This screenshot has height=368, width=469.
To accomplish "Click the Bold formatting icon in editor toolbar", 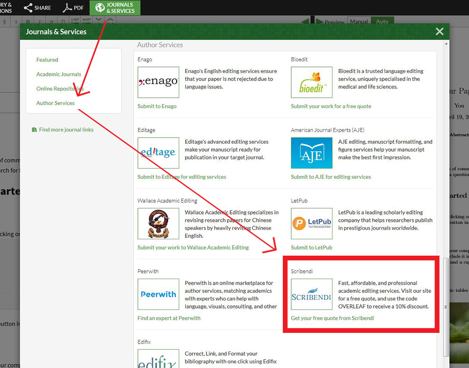I will coord(28,22).
